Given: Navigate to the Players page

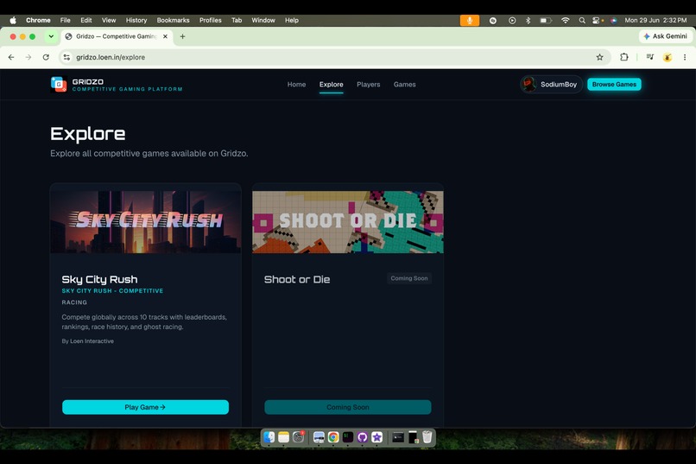Looking at the screenshot, I should pos(369,85).
